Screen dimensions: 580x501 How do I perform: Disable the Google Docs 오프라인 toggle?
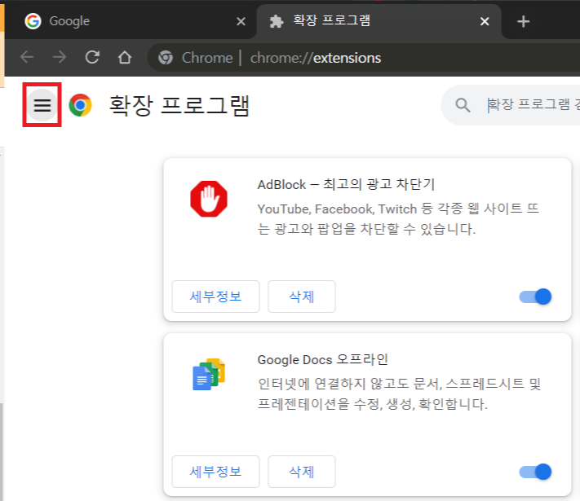pos(535,472)
